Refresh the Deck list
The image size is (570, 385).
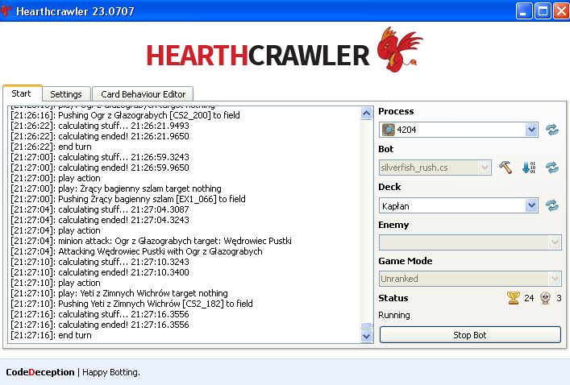pos(551,205)
